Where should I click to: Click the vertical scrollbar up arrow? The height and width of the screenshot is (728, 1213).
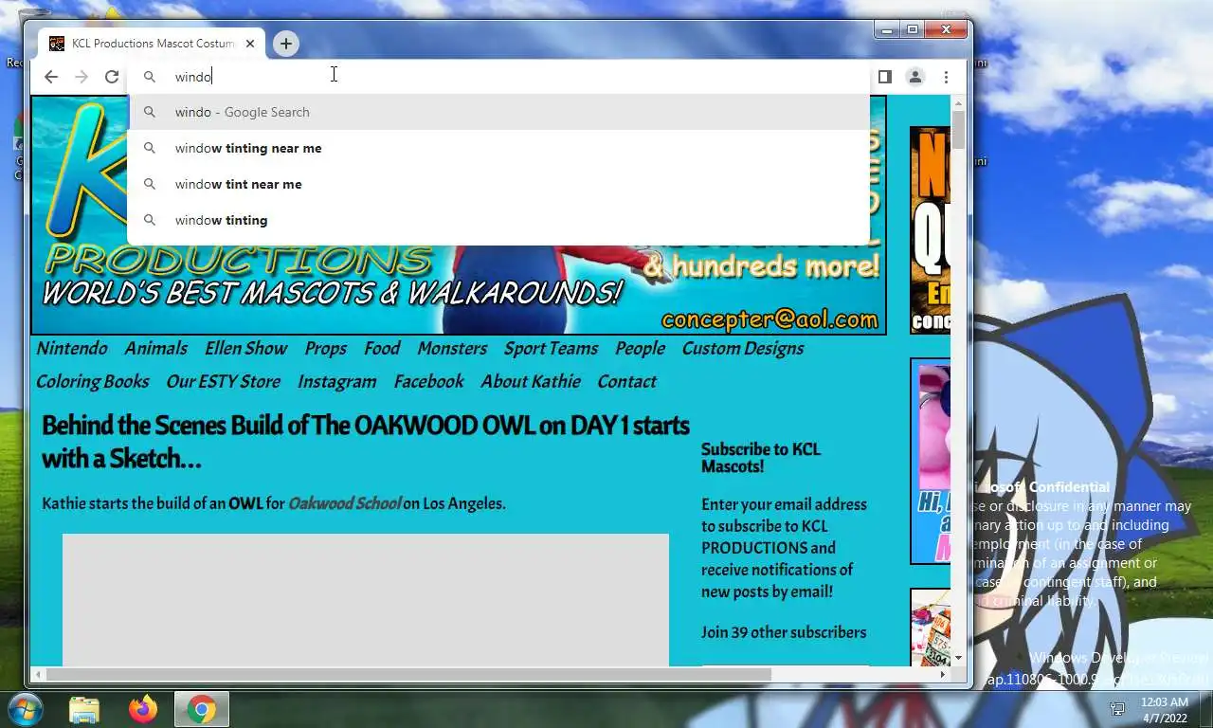pos(958,103)
